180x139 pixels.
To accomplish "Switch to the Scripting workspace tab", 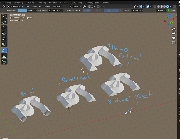I will pyautogui.click(x=105, y=3).
